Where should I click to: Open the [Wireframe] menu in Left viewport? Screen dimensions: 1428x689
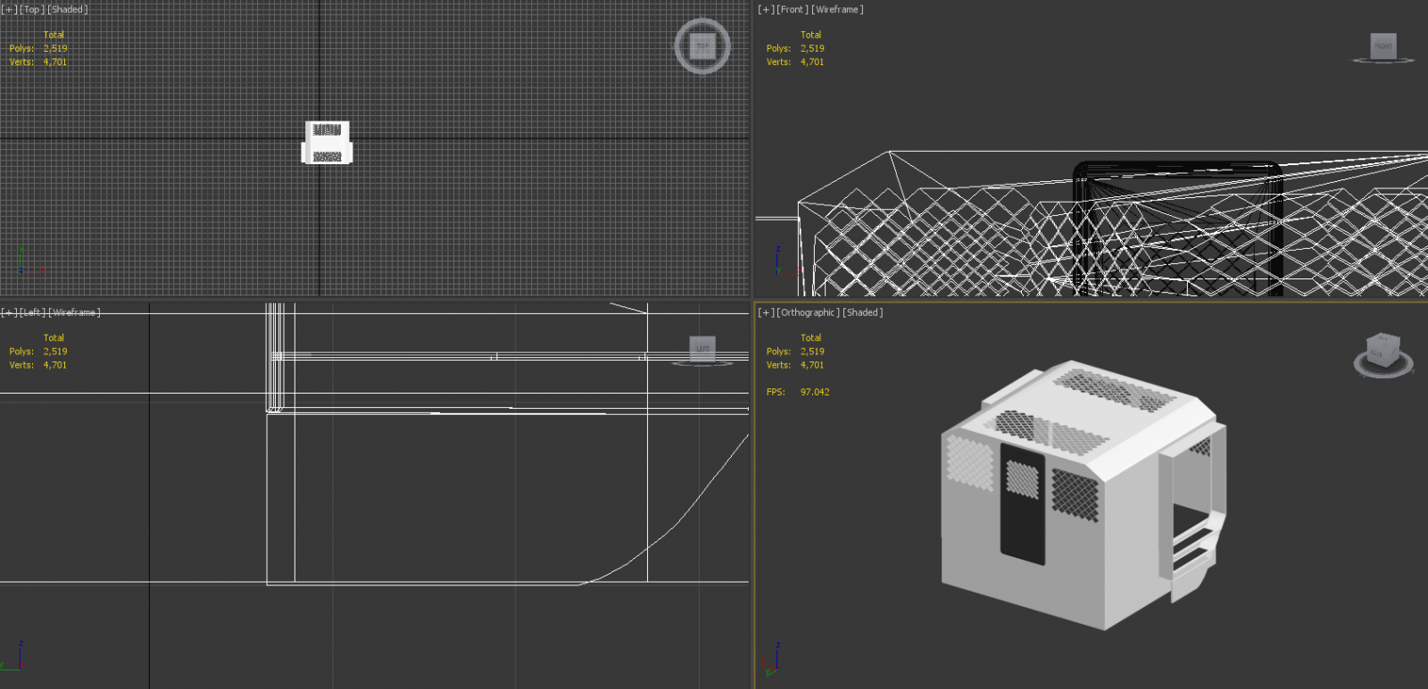pyautogui.click(x=74, y=312)
